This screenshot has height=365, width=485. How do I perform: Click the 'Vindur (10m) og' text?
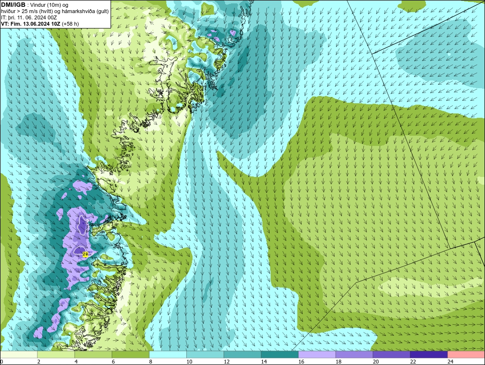click(x=49, y=5)
